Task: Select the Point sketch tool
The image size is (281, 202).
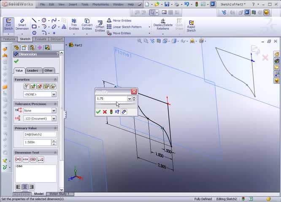Action: (54, 33)
